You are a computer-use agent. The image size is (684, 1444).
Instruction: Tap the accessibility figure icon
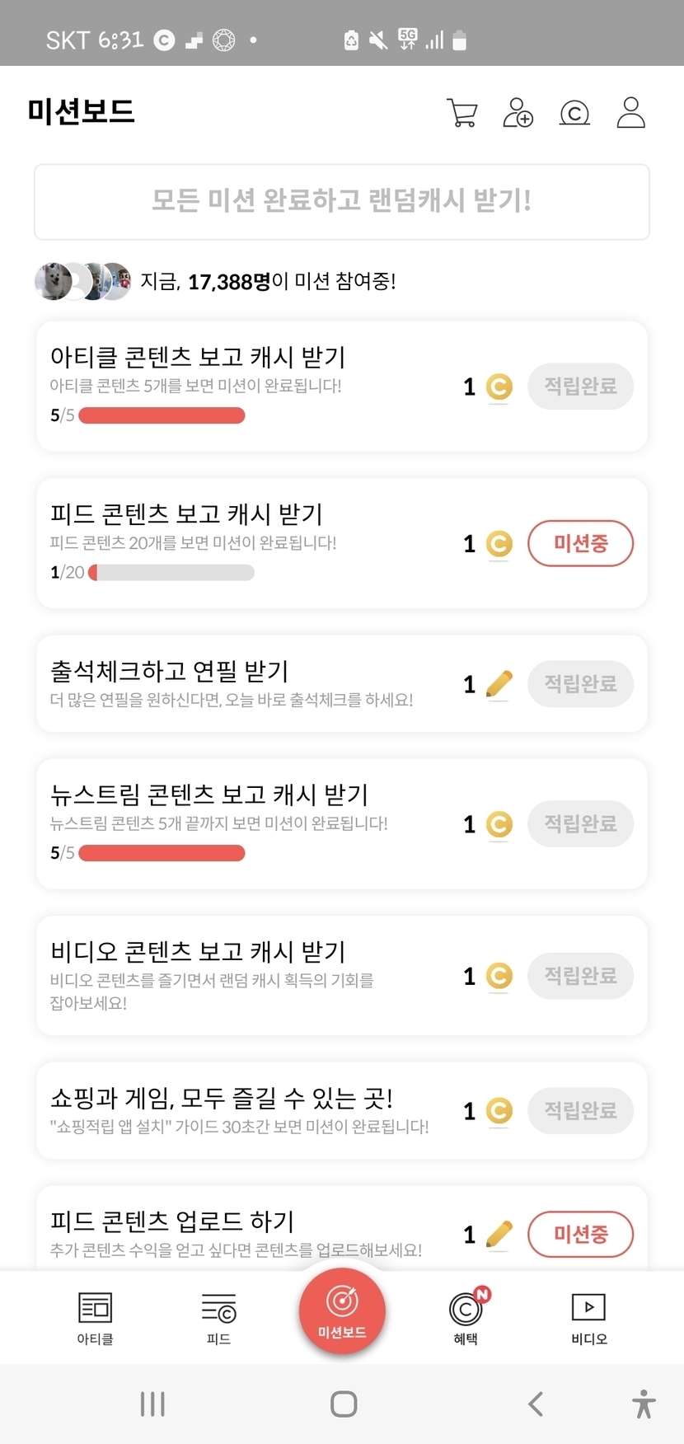[x=644, y=1404]
